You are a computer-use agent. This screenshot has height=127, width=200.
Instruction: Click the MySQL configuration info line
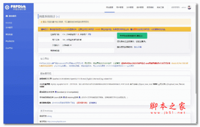pyautogui.click(x=112, y=85)
